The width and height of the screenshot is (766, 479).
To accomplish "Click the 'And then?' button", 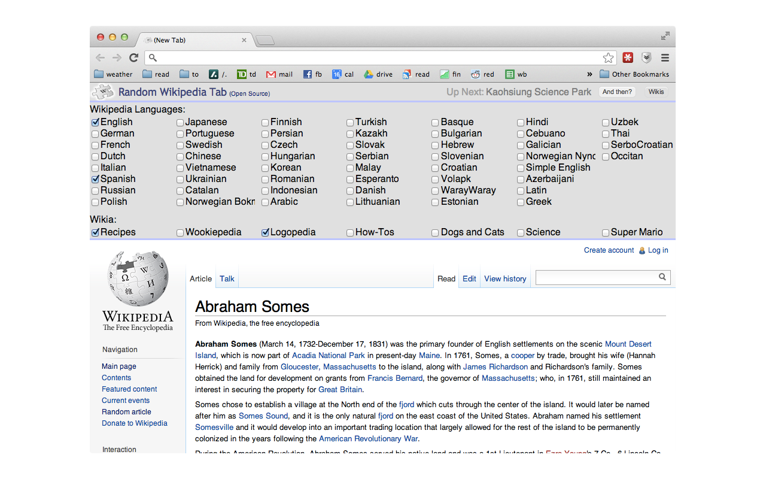I will (617, 92).
